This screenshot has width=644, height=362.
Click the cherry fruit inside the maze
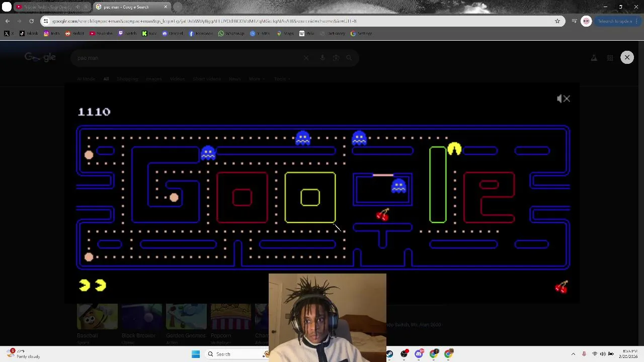pos(382,215)
